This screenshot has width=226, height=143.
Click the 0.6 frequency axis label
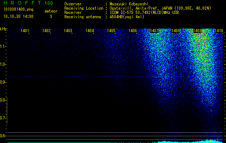pos(3,136)
